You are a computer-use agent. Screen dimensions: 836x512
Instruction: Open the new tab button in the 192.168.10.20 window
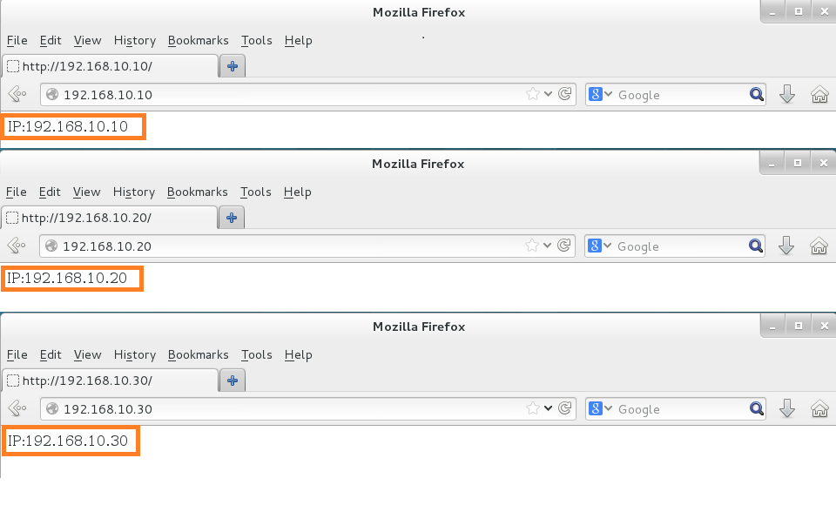[232, 218]
